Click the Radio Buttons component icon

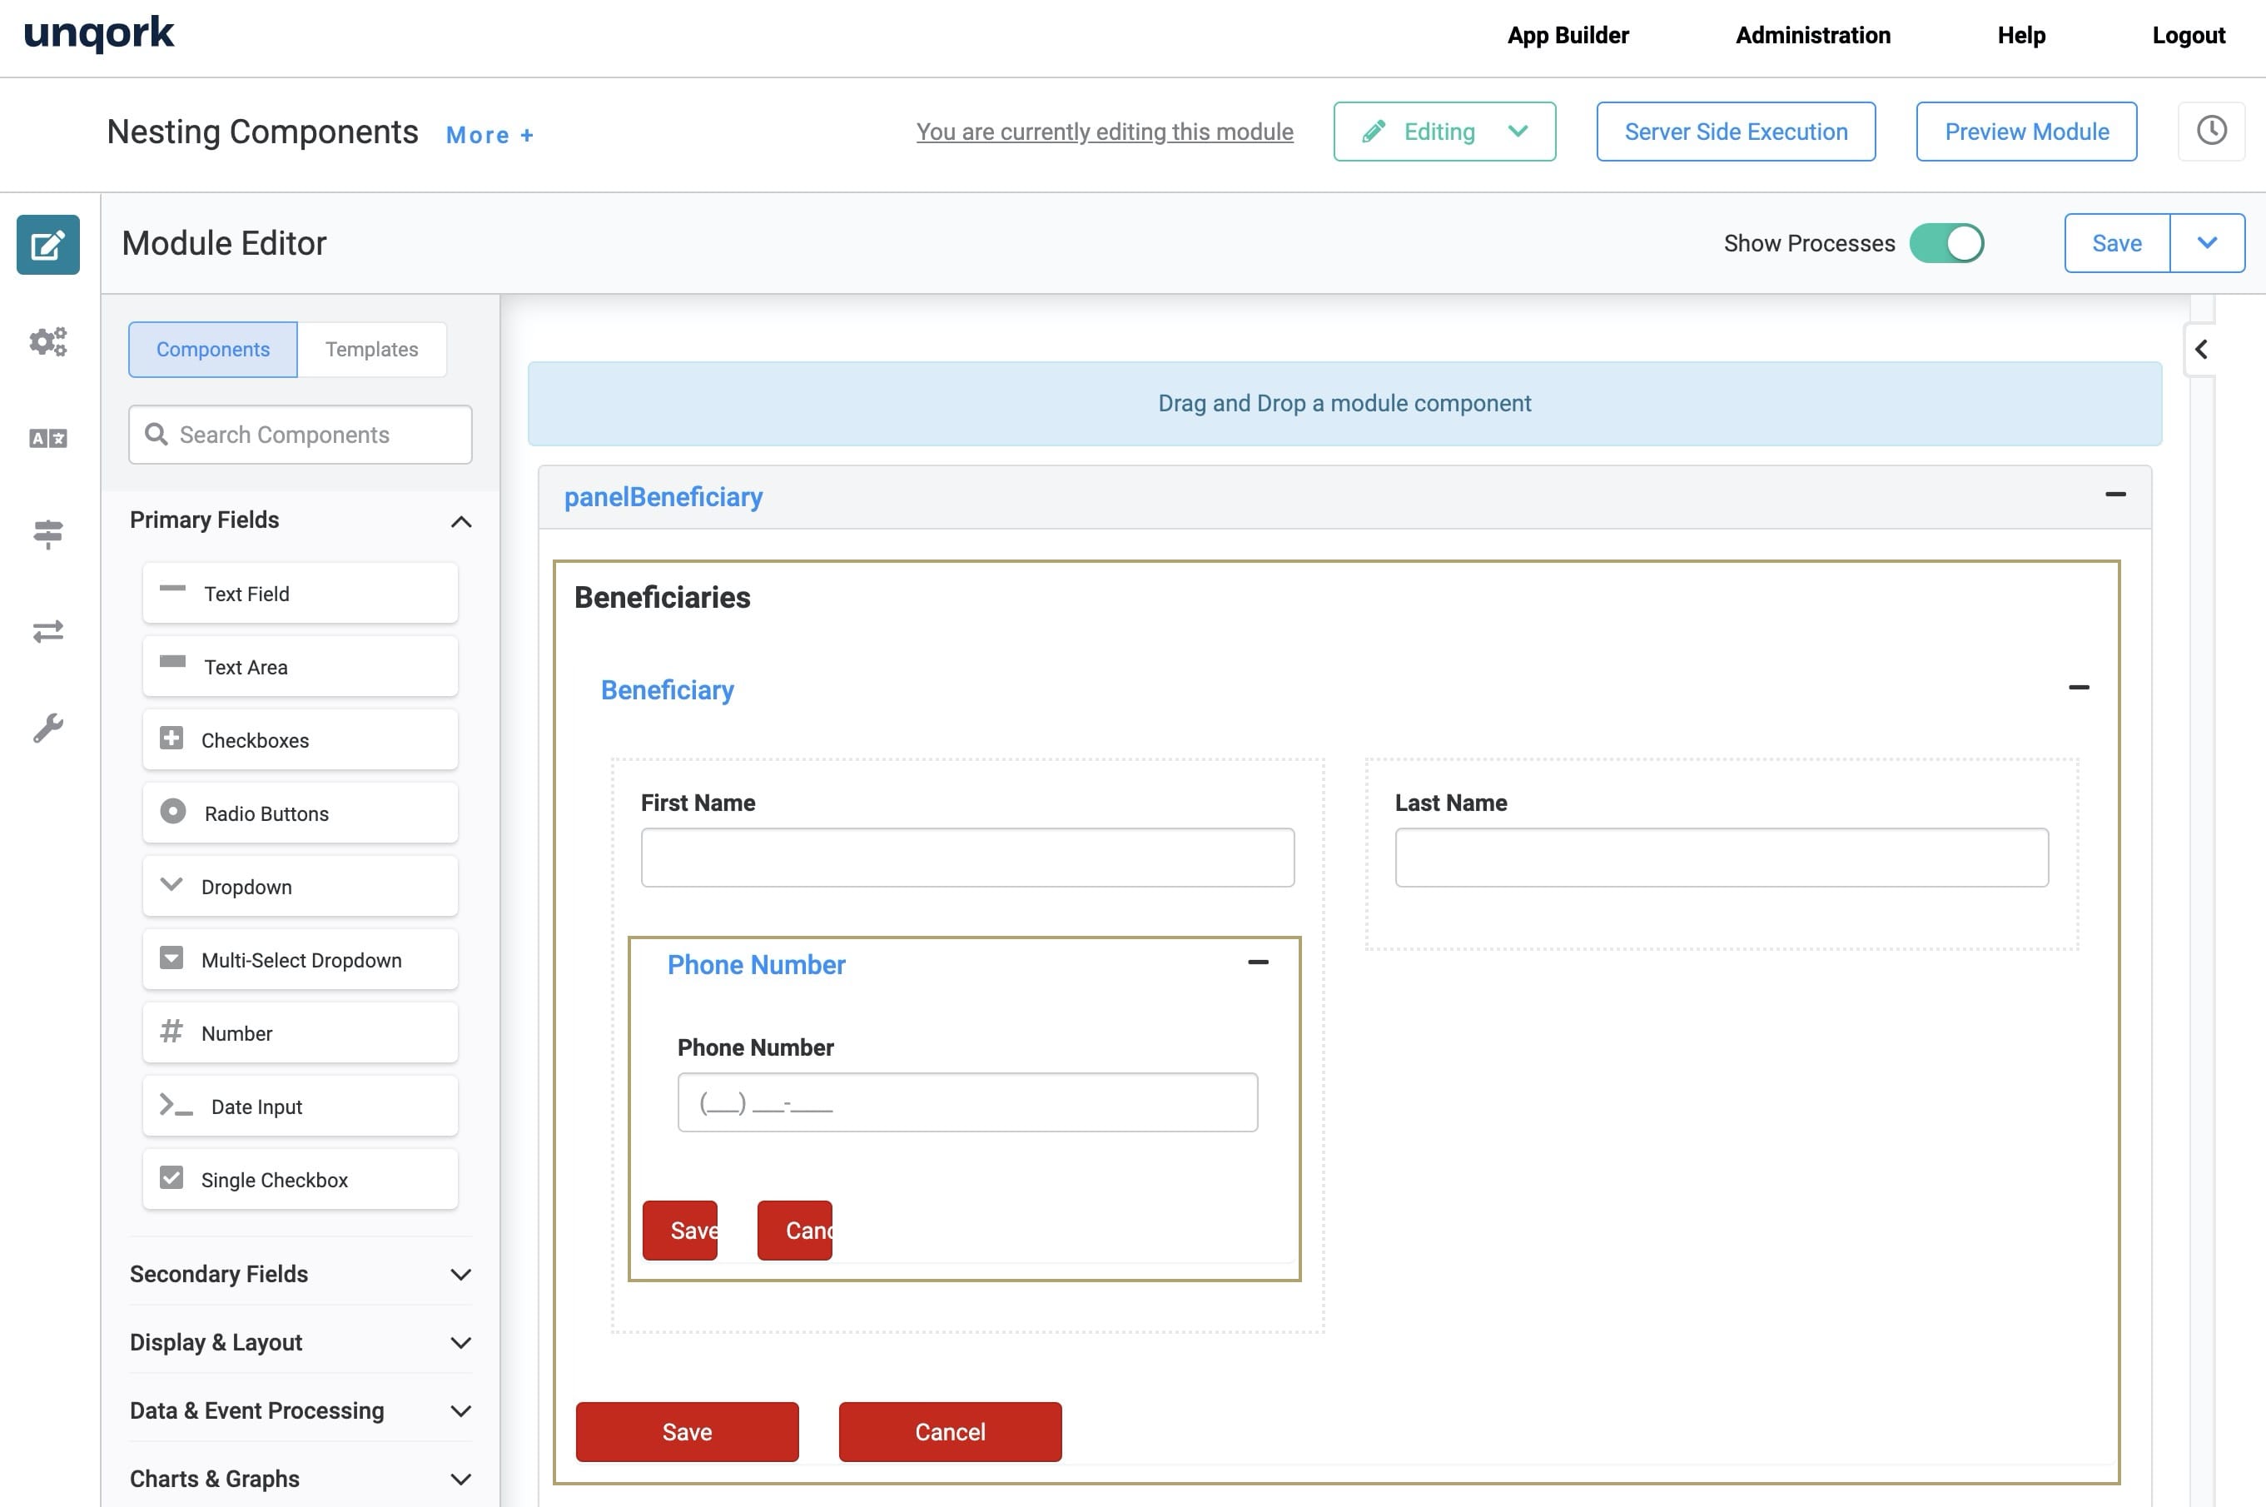(x=173, y=811)
